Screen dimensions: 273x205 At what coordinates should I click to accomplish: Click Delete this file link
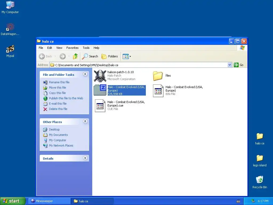tap(58, 109)
